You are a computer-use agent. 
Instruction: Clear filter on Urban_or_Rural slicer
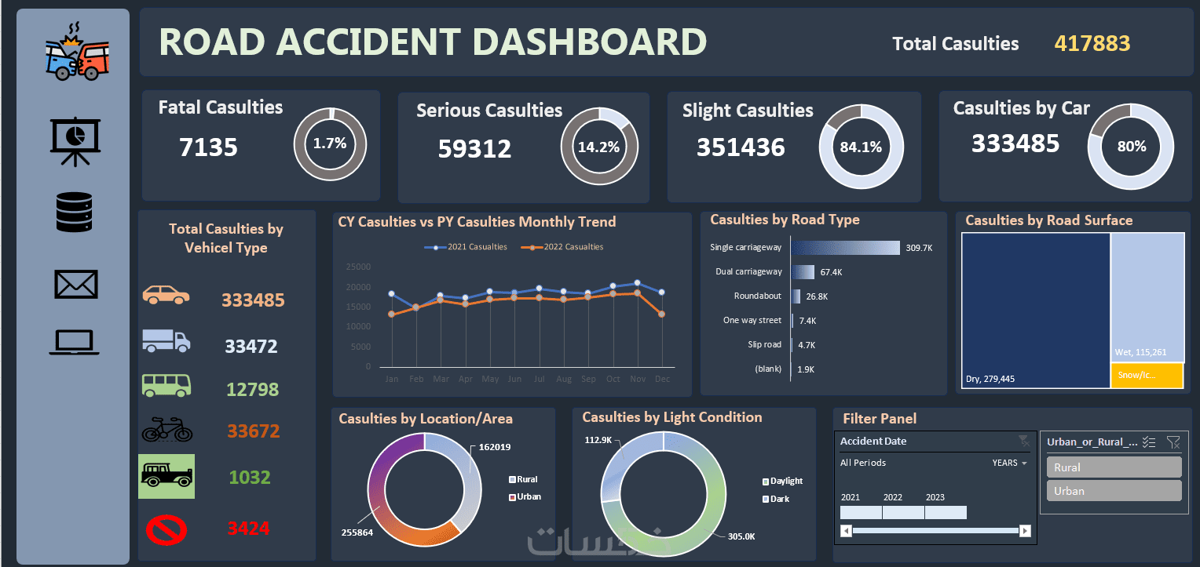(1173, 442)
